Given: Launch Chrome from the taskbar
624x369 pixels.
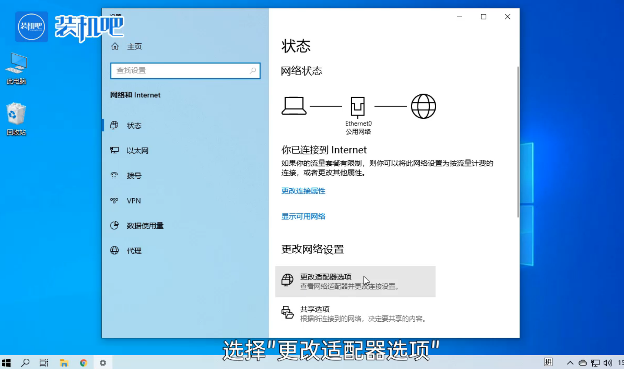Looking at the screenshot, I should pyautogui.click(x=83, y=363).
